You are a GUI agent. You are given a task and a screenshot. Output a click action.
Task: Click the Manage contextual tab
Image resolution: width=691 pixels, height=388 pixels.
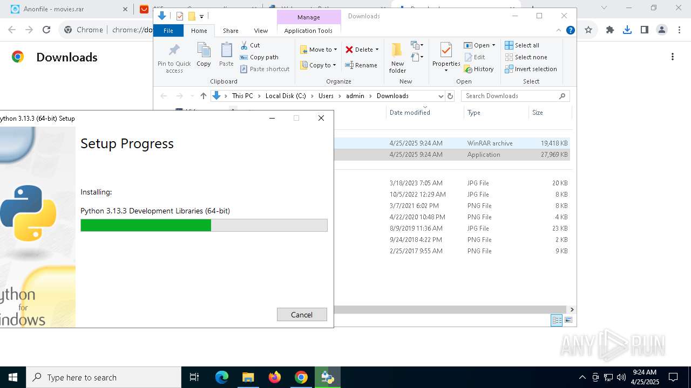pyautogui.click(x=309, y=17)
